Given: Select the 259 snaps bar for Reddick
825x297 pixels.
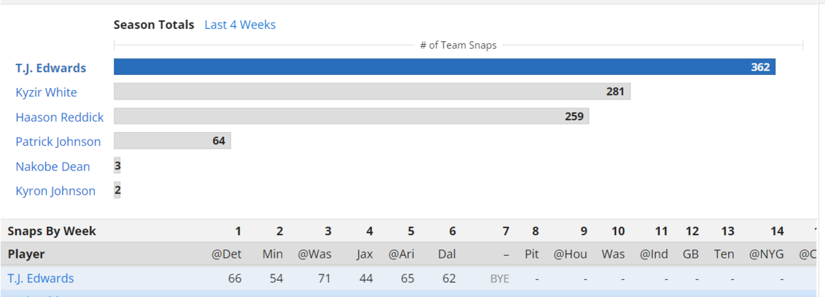Looking at the screenshot, I should [x=351, y=116].
